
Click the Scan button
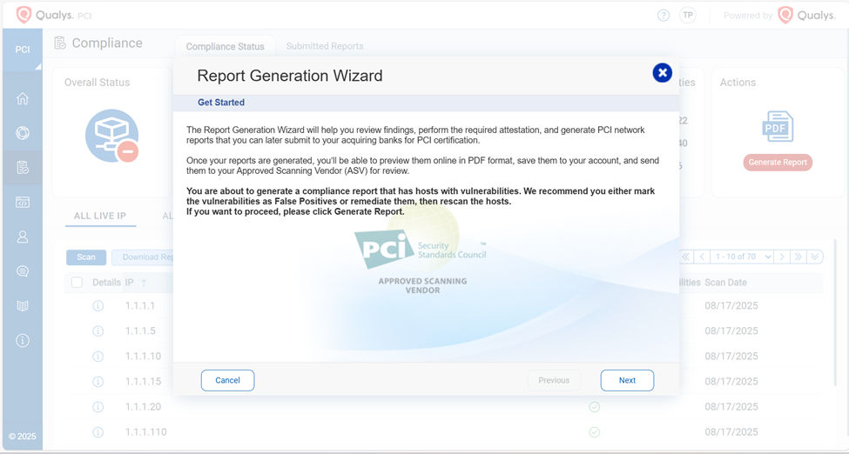click(x=86, y=257)
